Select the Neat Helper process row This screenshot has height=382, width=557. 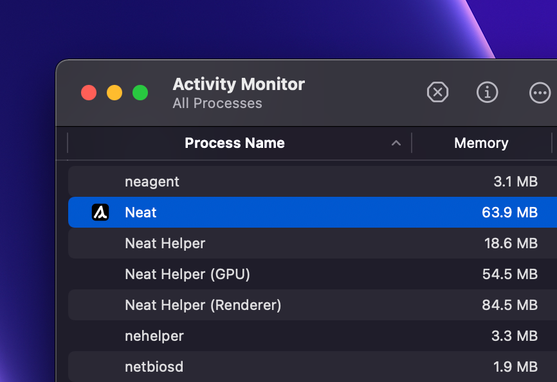313,243
